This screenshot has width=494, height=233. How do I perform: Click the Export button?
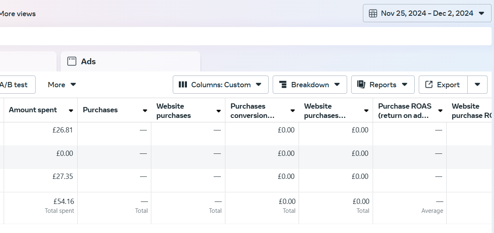click(x=443, y=85)
